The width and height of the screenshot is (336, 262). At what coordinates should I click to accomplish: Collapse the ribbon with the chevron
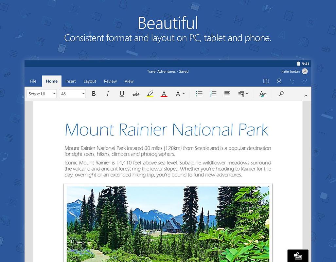click(x=306, y=96)
